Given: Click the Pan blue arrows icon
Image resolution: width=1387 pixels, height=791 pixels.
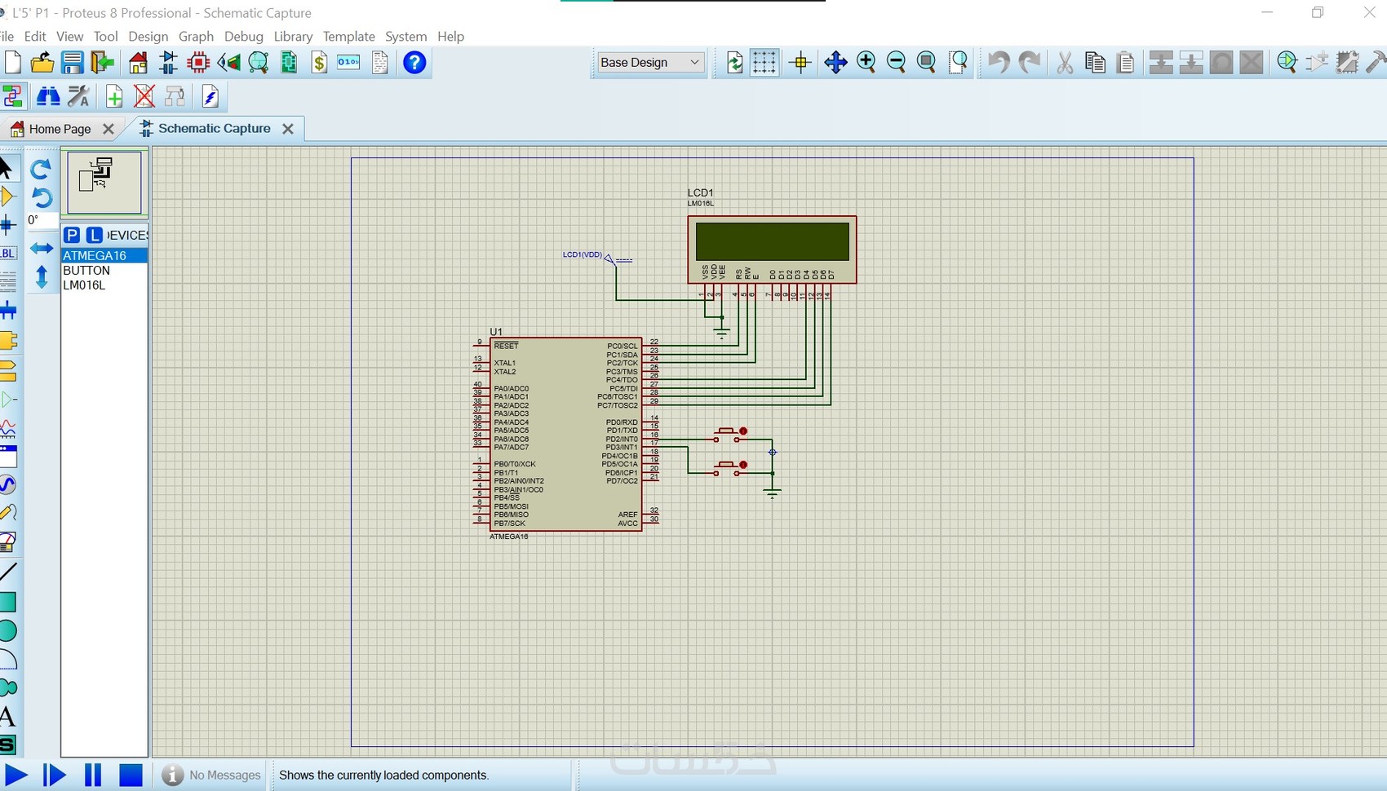Looking at the screenshot, I should click(x=835, y=63).
